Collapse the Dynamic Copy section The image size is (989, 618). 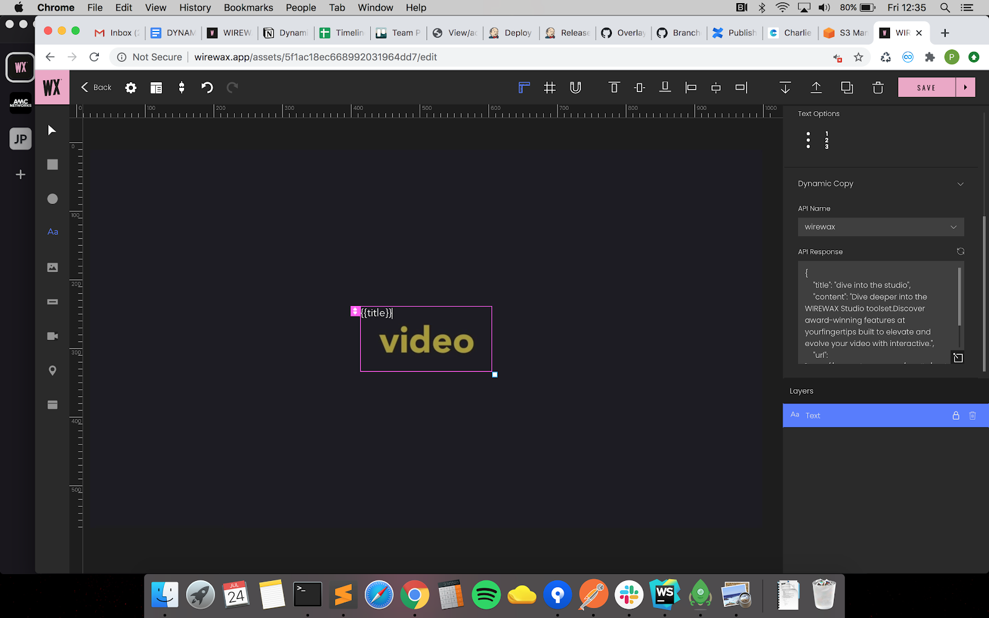(x=960, y=184)
